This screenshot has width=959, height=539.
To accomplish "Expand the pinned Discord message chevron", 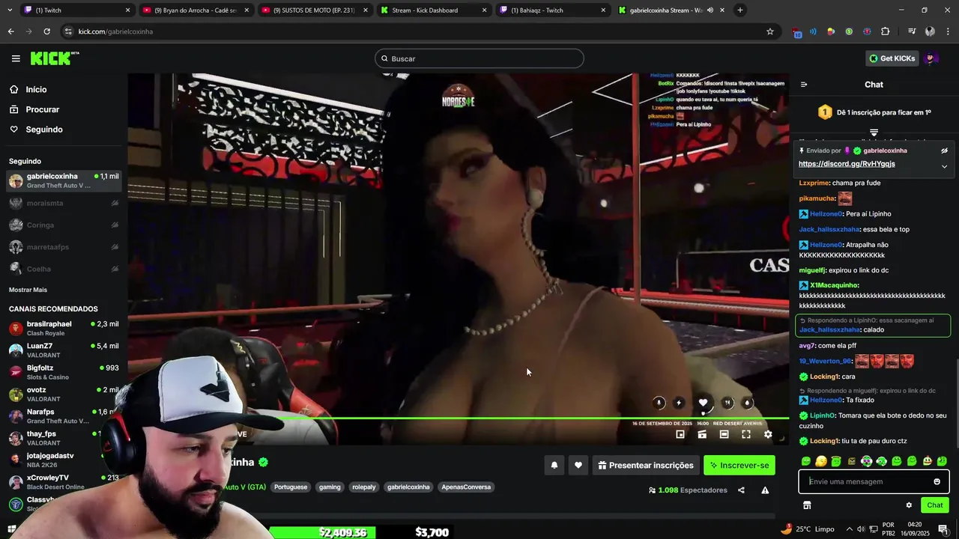I will click(x=944, y=166).
